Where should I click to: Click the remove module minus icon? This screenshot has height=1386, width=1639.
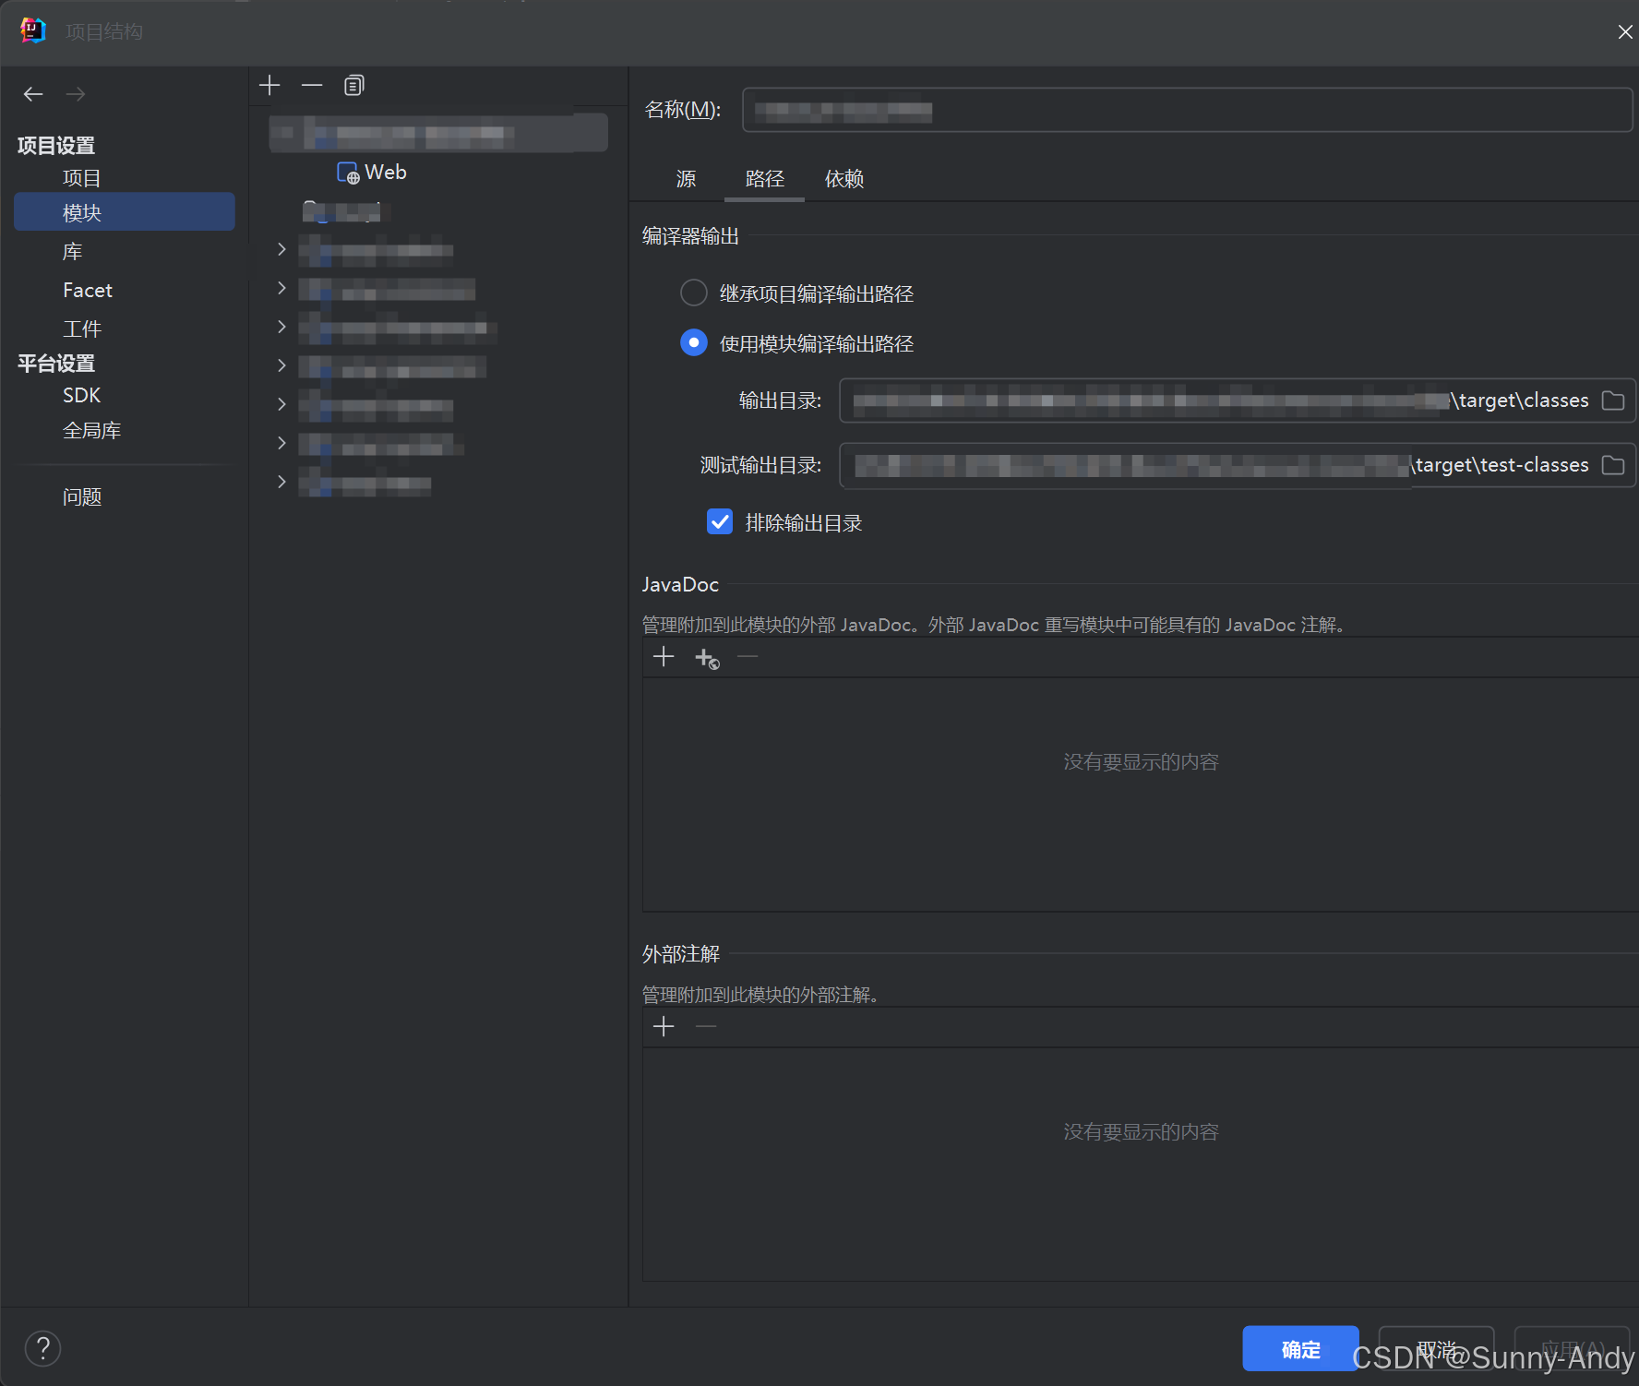point(312,85)
